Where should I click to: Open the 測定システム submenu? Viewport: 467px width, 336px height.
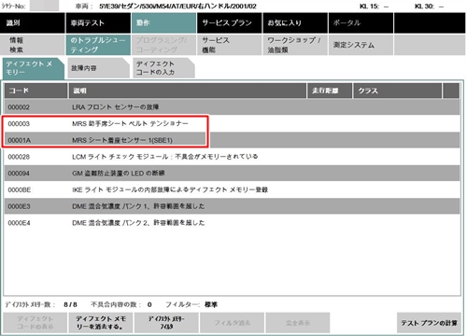pyautogui.click(x=361, y=45)
